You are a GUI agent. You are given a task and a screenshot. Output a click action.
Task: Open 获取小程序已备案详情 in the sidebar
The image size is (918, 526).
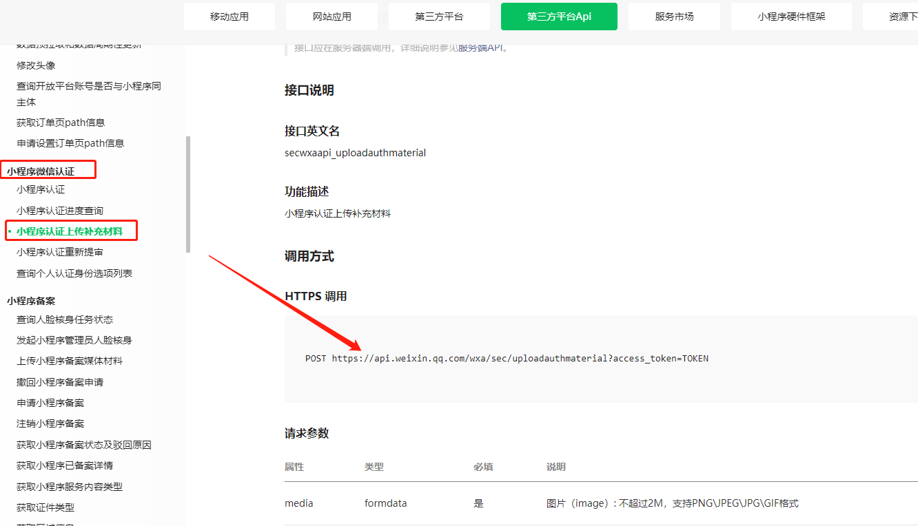click(65, 465)
